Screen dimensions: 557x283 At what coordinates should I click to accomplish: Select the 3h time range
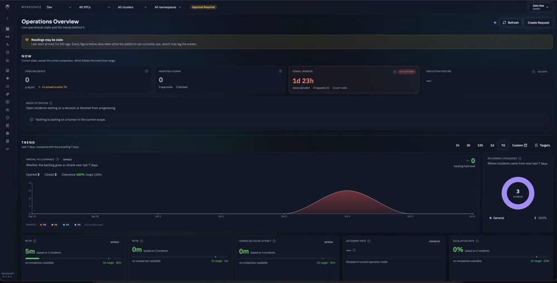coord(468,146)
